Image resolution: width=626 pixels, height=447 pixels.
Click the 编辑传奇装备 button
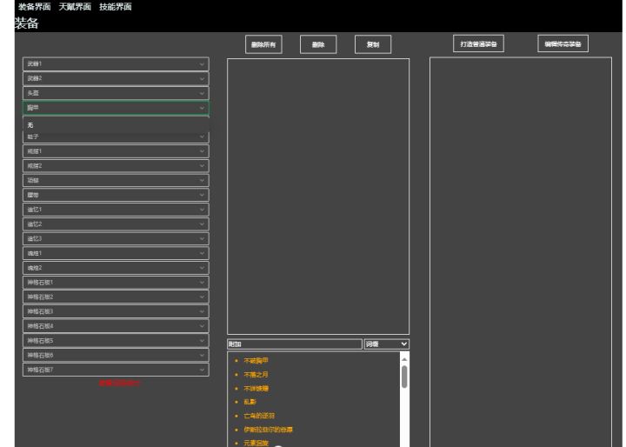point(563,43)
